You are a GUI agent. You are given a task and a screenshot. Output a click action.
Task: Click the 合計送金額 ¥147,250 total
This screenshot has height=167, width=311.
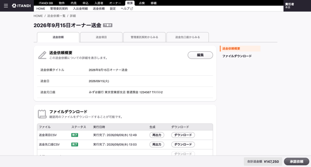[263, 161]
